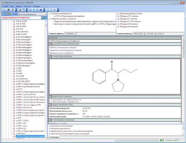Open the Страна country dropdown

(x=46, y=14)
